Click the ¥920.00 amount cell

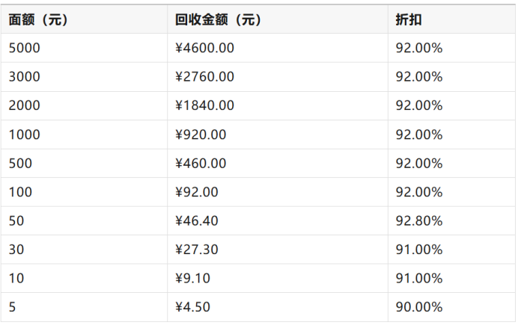(200, 134)
